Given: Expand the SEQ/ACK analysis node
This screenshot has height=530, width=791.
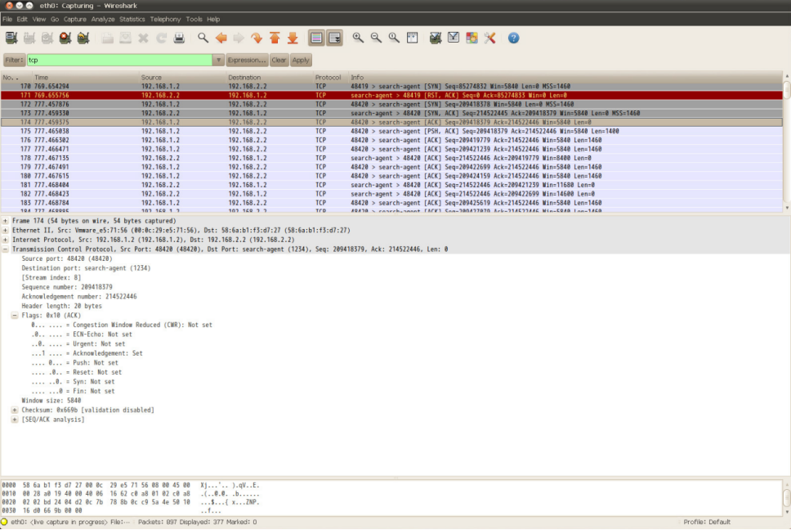Looking at the screenshot, I should pos(15,420).
